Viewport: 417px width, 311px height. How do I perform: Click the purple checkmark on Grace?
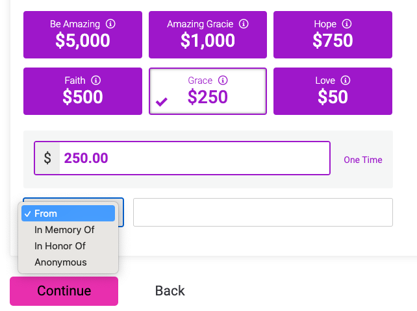click(x=162, y=101)
